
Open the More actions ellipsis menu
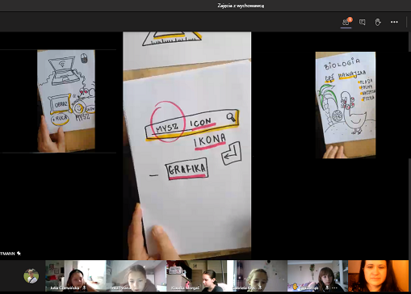(394, 22)
